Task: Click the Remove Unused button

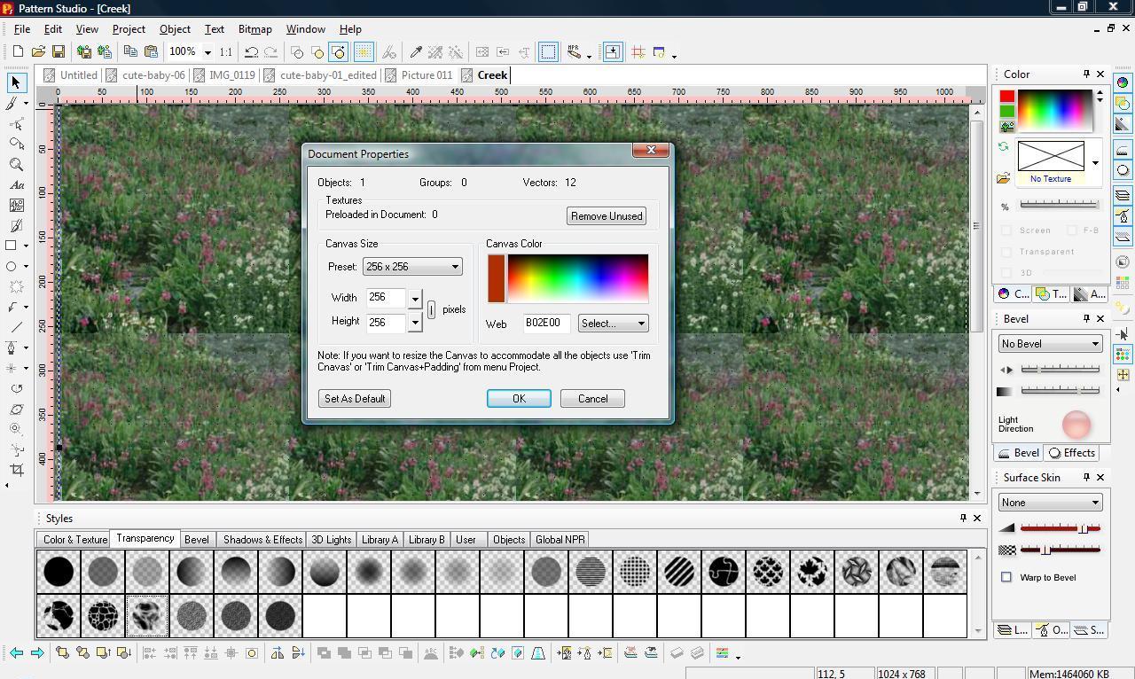Action: click(x=606, y=215)
